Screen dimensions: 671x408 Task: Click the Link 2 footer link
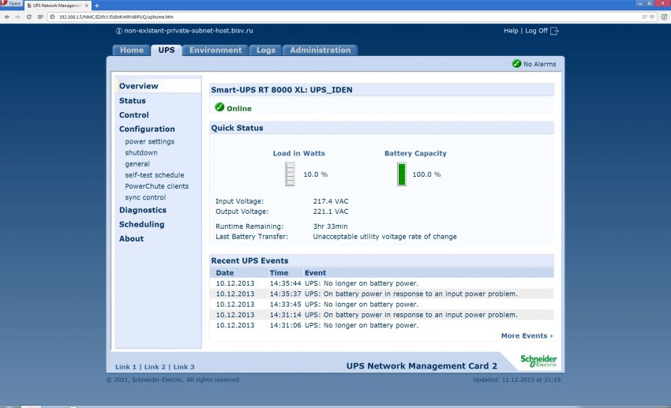click(x=155, y=367)
